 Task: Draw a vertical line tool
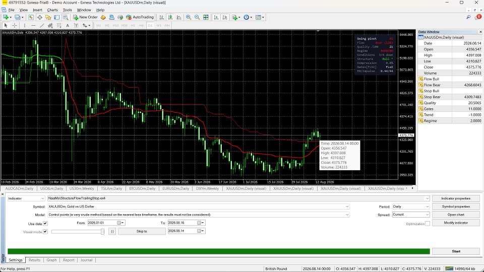[24, 25]
